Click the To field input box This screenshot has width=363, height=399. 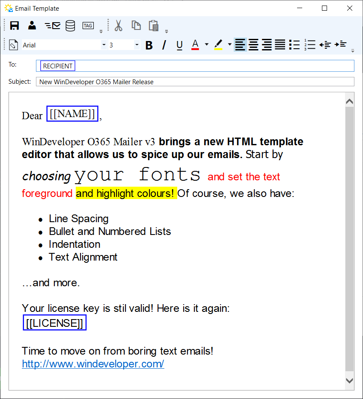click(x=195, y=66)
